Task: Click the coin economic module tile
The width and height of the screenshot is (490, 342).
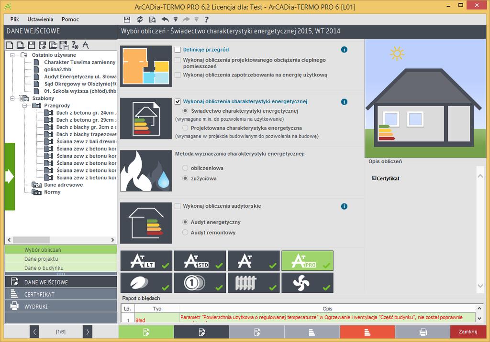Action: [200, 283]
